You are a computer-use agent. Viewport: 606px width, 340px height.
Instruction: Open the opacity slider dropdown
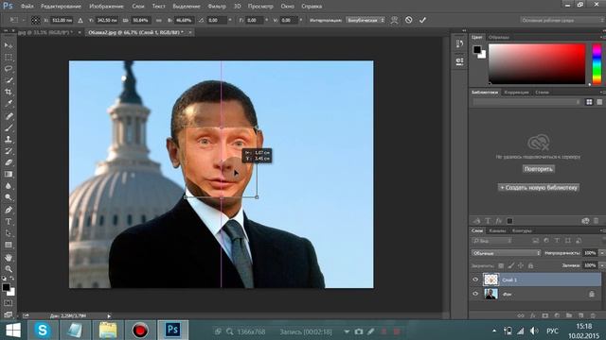click(x=602, y=253)
